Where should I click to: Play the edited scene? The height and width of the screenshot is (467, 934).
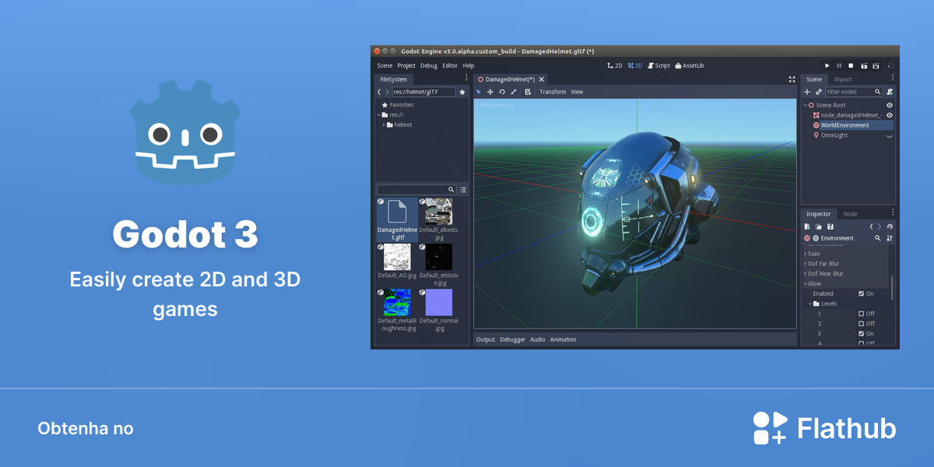click(863, 66)
